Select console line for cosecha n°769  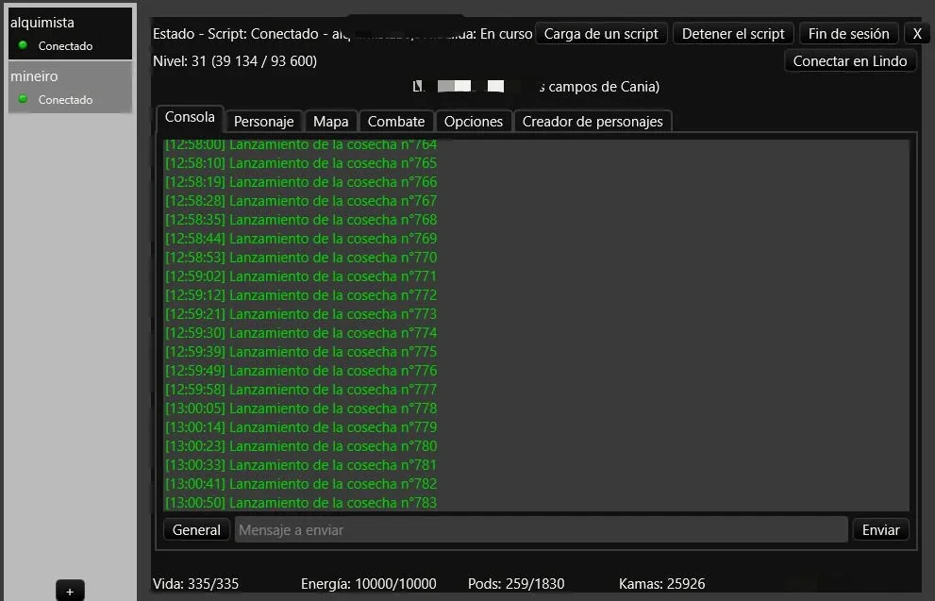(x=301, y=239)
